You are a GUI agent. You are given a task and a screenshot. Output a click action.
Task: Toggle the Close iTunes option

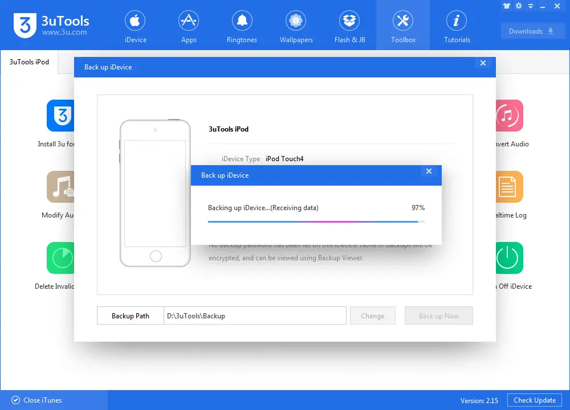pyautogui.click(x=36, y=400)
